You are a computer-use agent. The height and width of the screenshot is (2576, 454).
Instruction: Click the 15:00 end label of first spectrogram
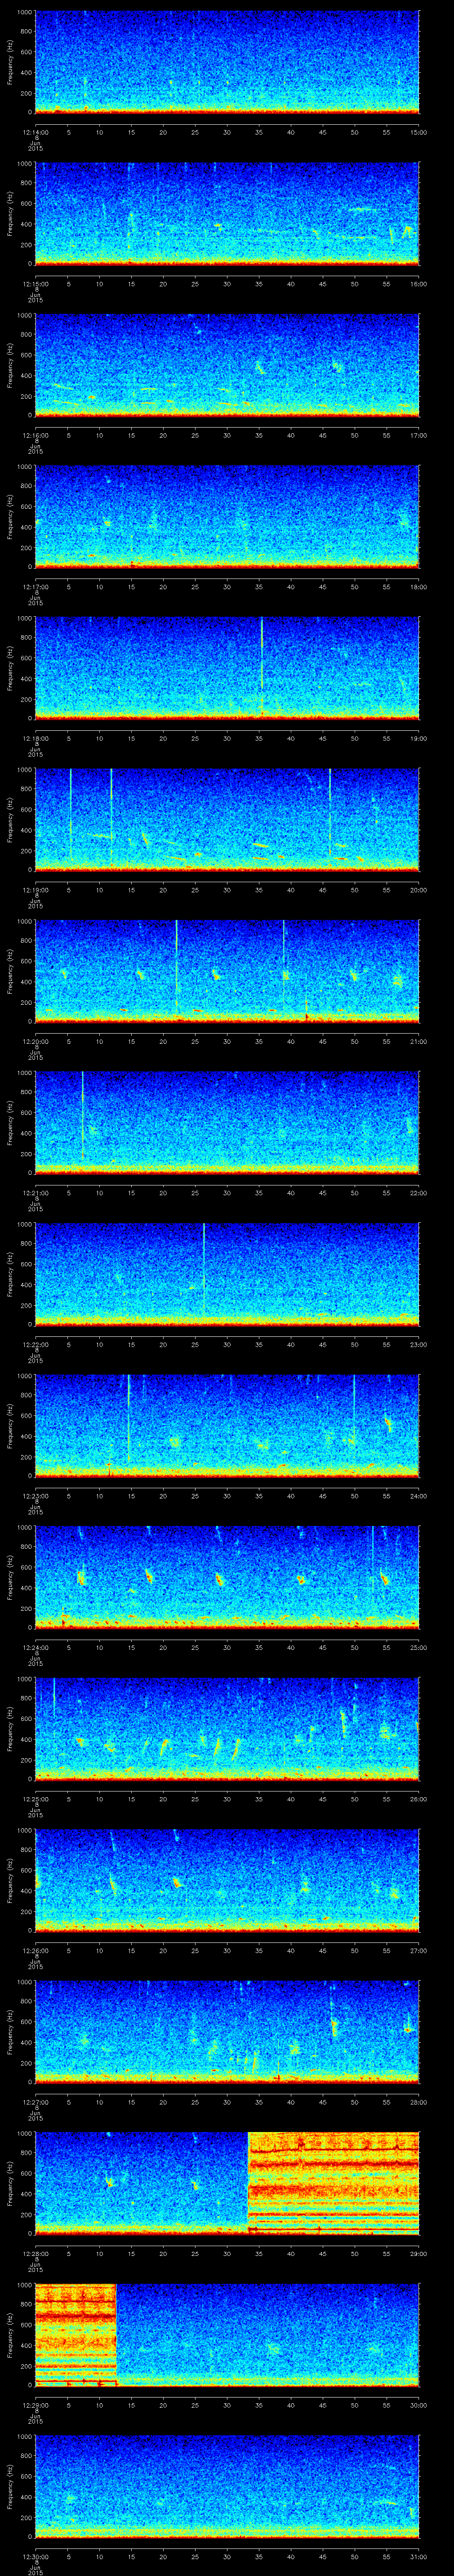[418, 132]
